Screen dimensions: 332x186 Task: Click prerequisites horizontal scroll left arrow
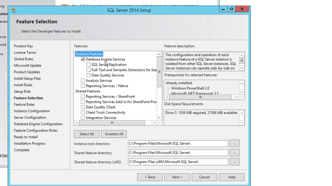(x=167, y=97)
